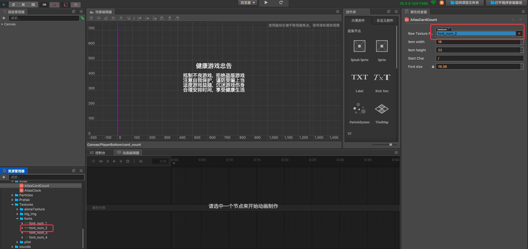This screenshot has height=249, width=528.
Task: Expand the font_num_2 asset
Action: click(x=22, y=228)
